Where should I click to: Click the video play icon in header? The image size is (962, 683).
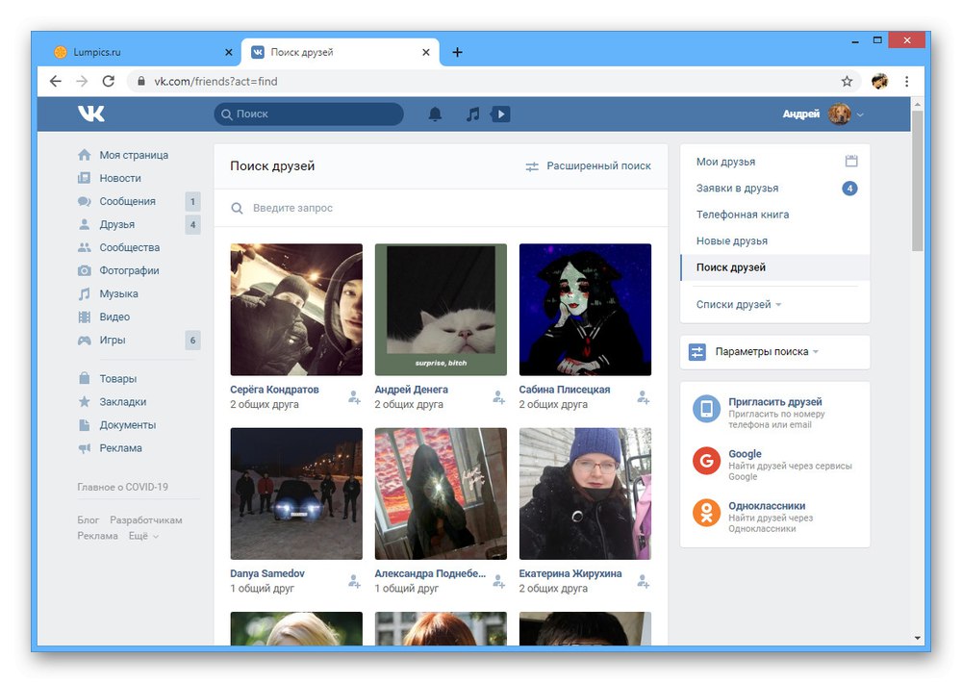(x=500, y=114)
